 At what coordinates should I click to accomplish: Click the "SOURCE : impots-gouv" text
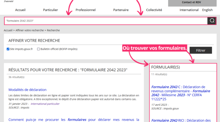[165, 108]
